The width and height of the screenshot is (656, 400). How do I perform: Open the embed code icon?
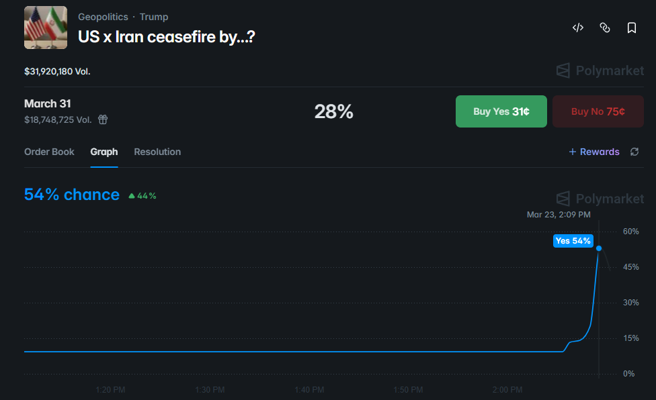(x=578, y=28)
